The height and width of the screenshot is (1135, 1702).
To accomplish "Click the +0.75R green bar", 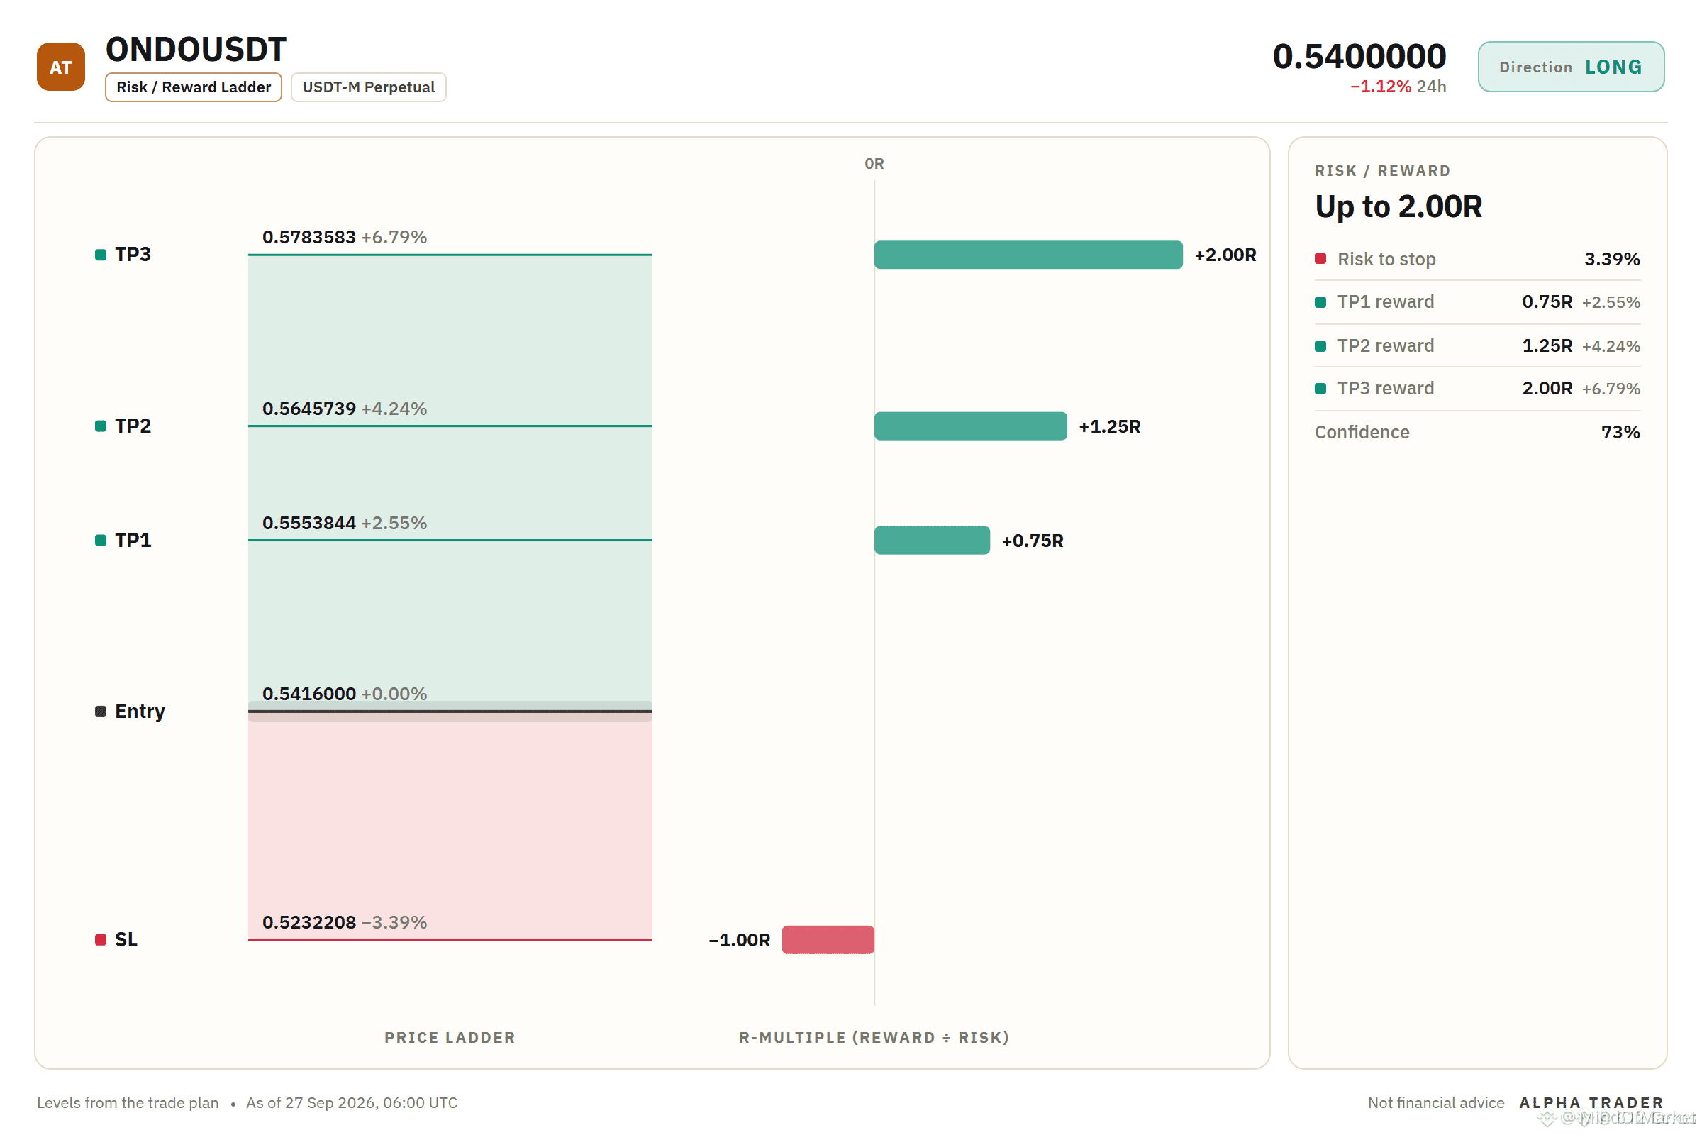I will click(x=932, y=541).
